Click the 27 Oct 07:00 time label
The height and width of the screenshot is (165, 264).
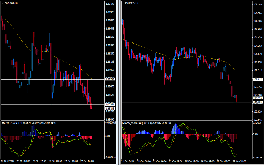click(223, 162)
